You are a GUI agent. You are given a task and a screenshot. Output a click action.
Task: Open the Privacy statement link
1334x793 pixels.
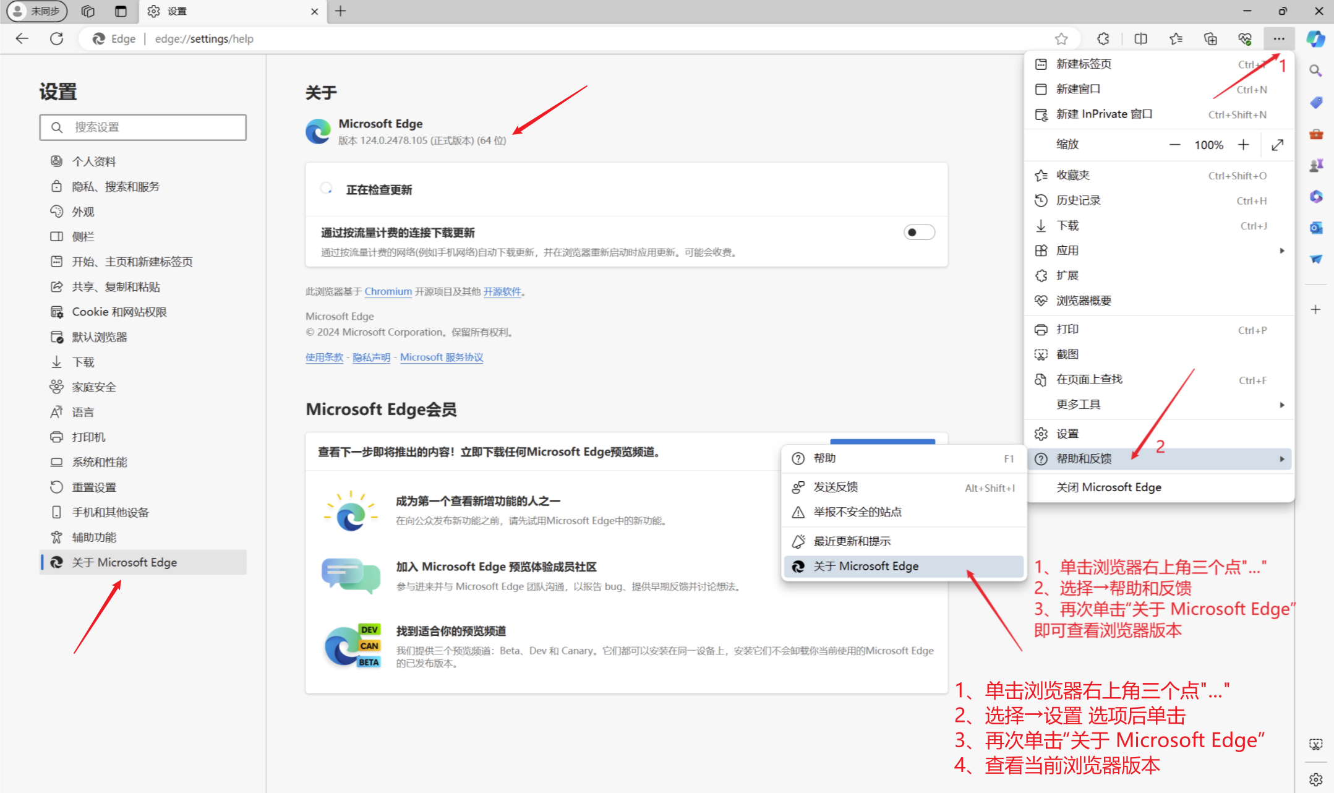pos(372,358)
